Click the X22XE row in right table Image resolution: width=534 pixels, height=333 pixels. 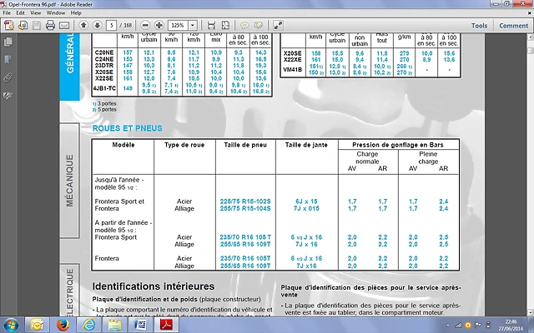coord(293,60)
